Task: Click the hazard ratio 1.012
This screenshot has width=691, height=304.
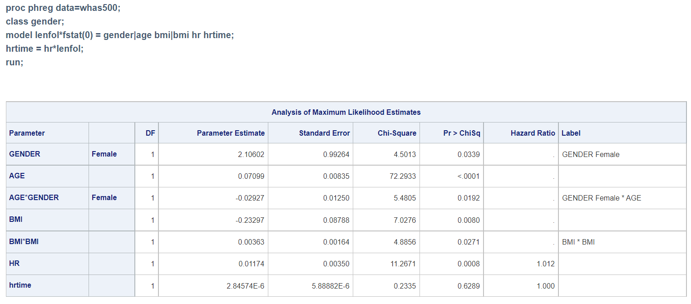Action: [546, 264]
